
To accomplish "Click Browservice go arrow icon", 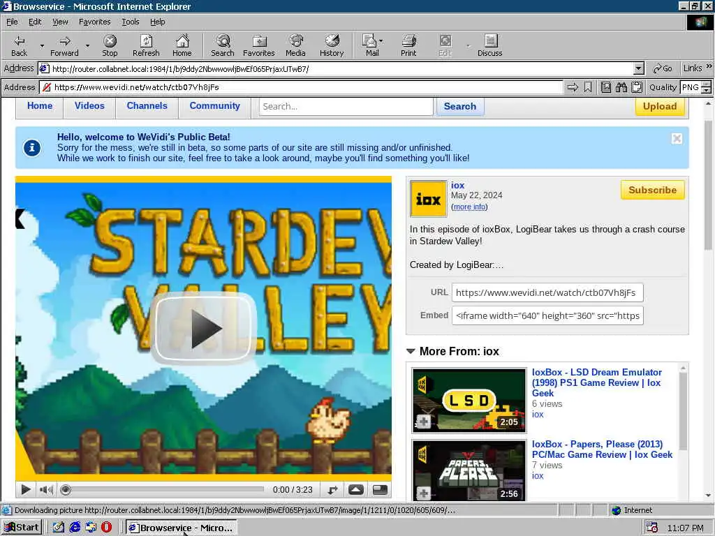I will click(573, 87).
